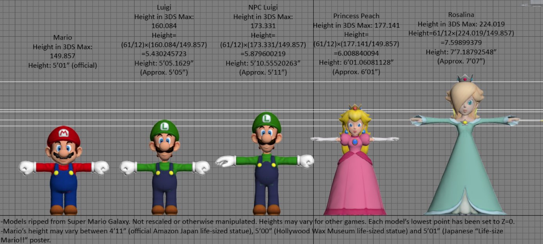Screen dimensions: 543x244
Task: Click the NPC Luigi height text block
Action: pos(263,40)
